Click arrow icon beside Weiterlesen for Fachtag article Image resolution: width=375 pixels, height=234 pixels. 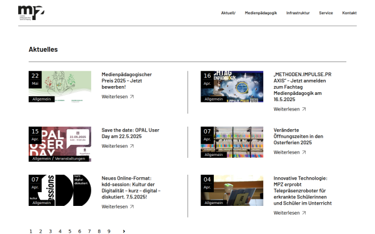[x=304, y=109]
